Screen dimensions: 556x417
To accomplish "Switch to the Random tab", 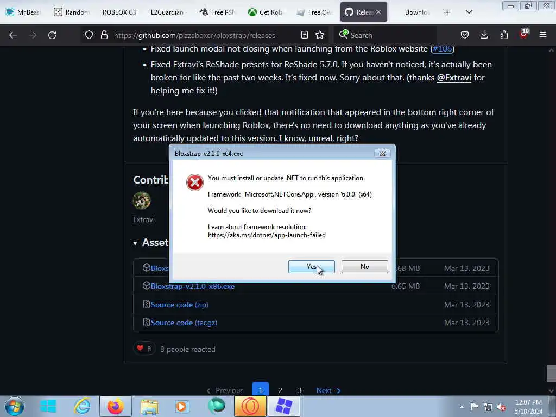I will tap(72, 12).
